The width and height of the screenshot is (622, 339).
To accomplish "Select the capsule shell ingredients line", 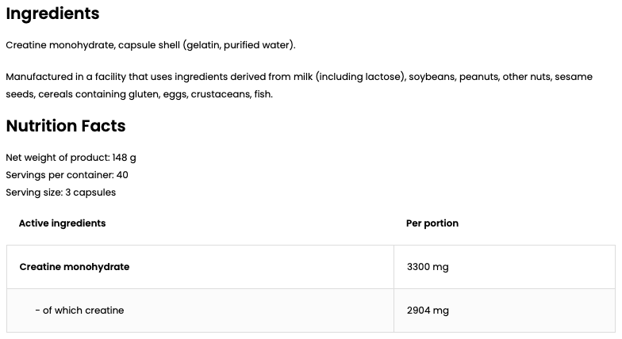I will [150, 45].
